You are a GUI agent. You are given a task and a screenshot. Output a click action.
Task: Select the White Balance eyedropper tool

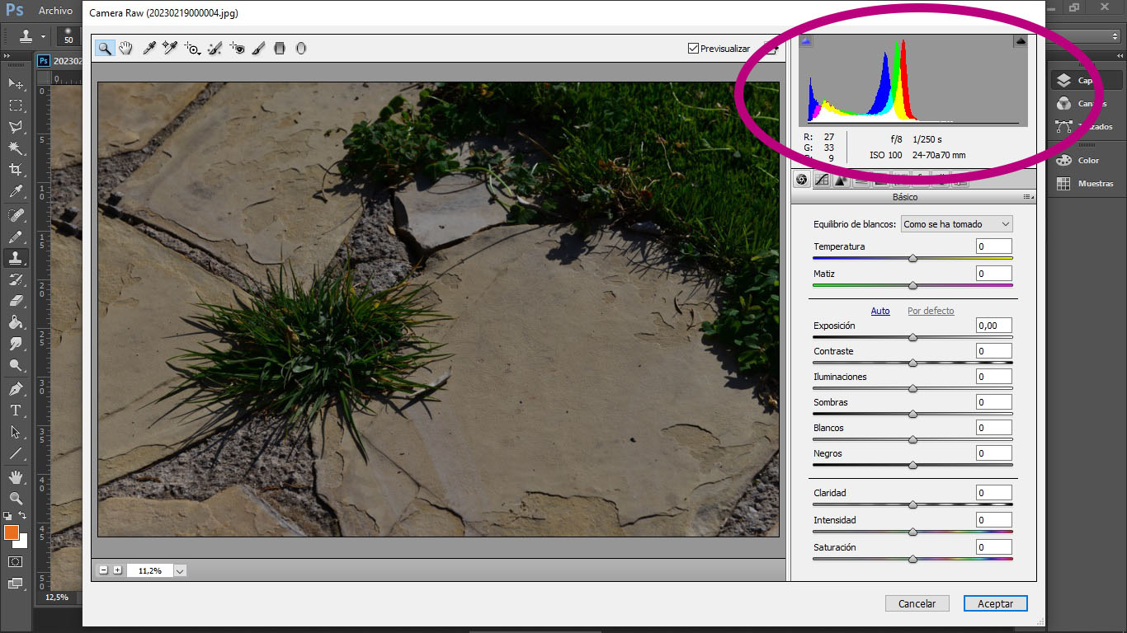(149, 48)
